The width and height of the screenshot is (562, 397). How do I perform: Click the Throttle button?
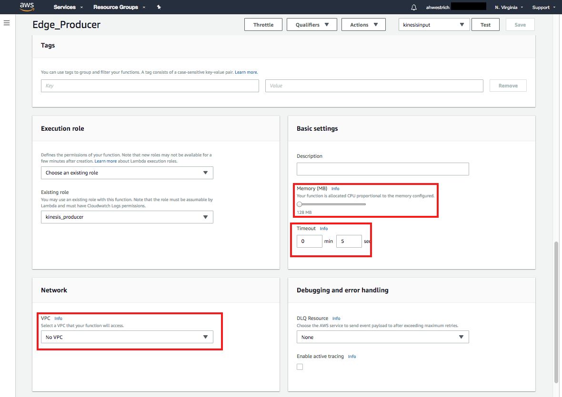click(x=263, y=25)
